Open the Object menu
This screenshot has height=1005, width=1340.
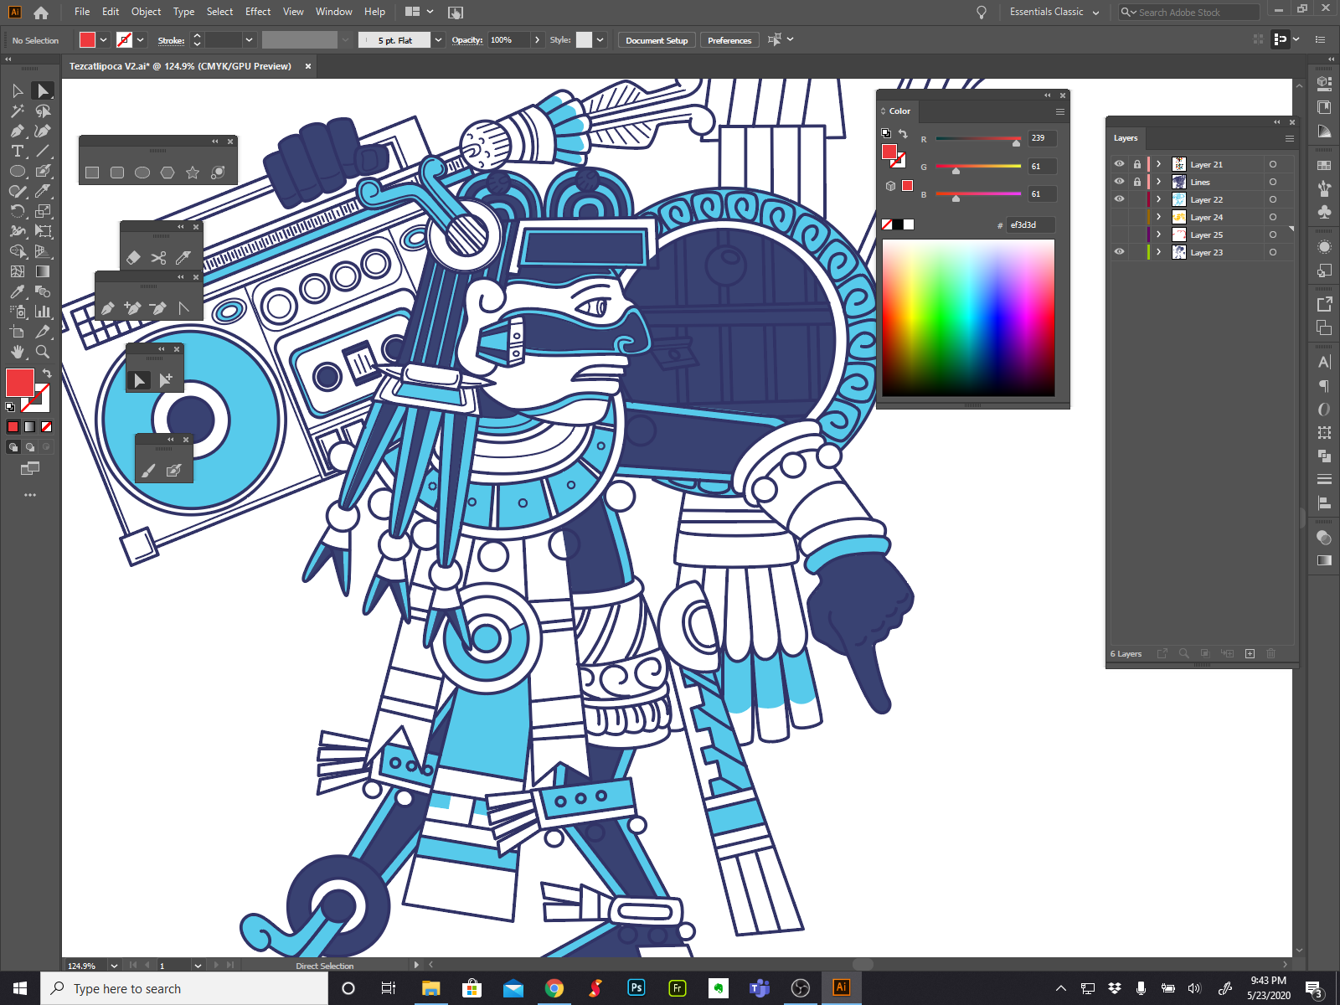[146, 12]
